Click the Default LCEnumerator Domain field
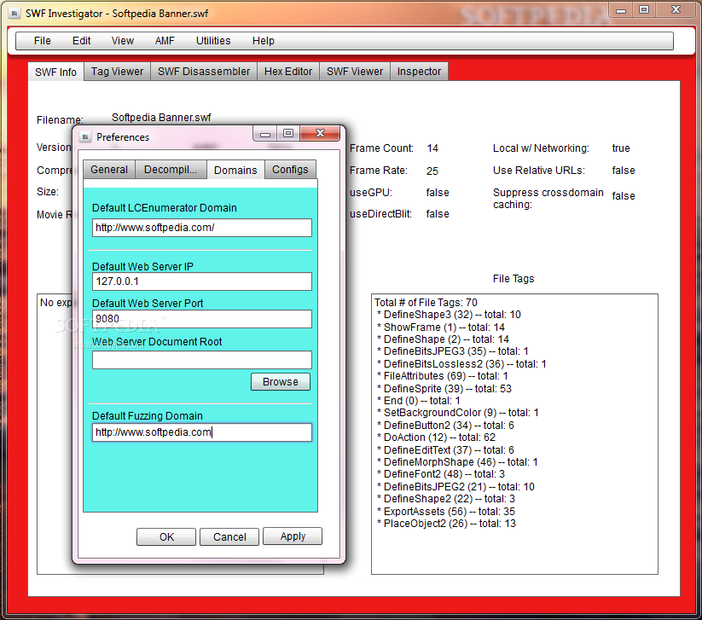702x620 pixels. tap(202, 228)
